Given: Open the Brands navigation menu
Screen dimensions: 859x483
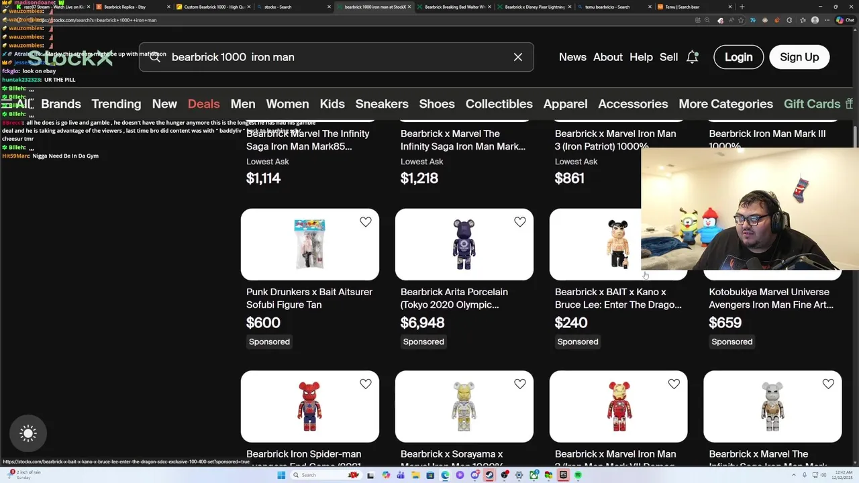Looking at the screenshot, I should pos(61,104).
